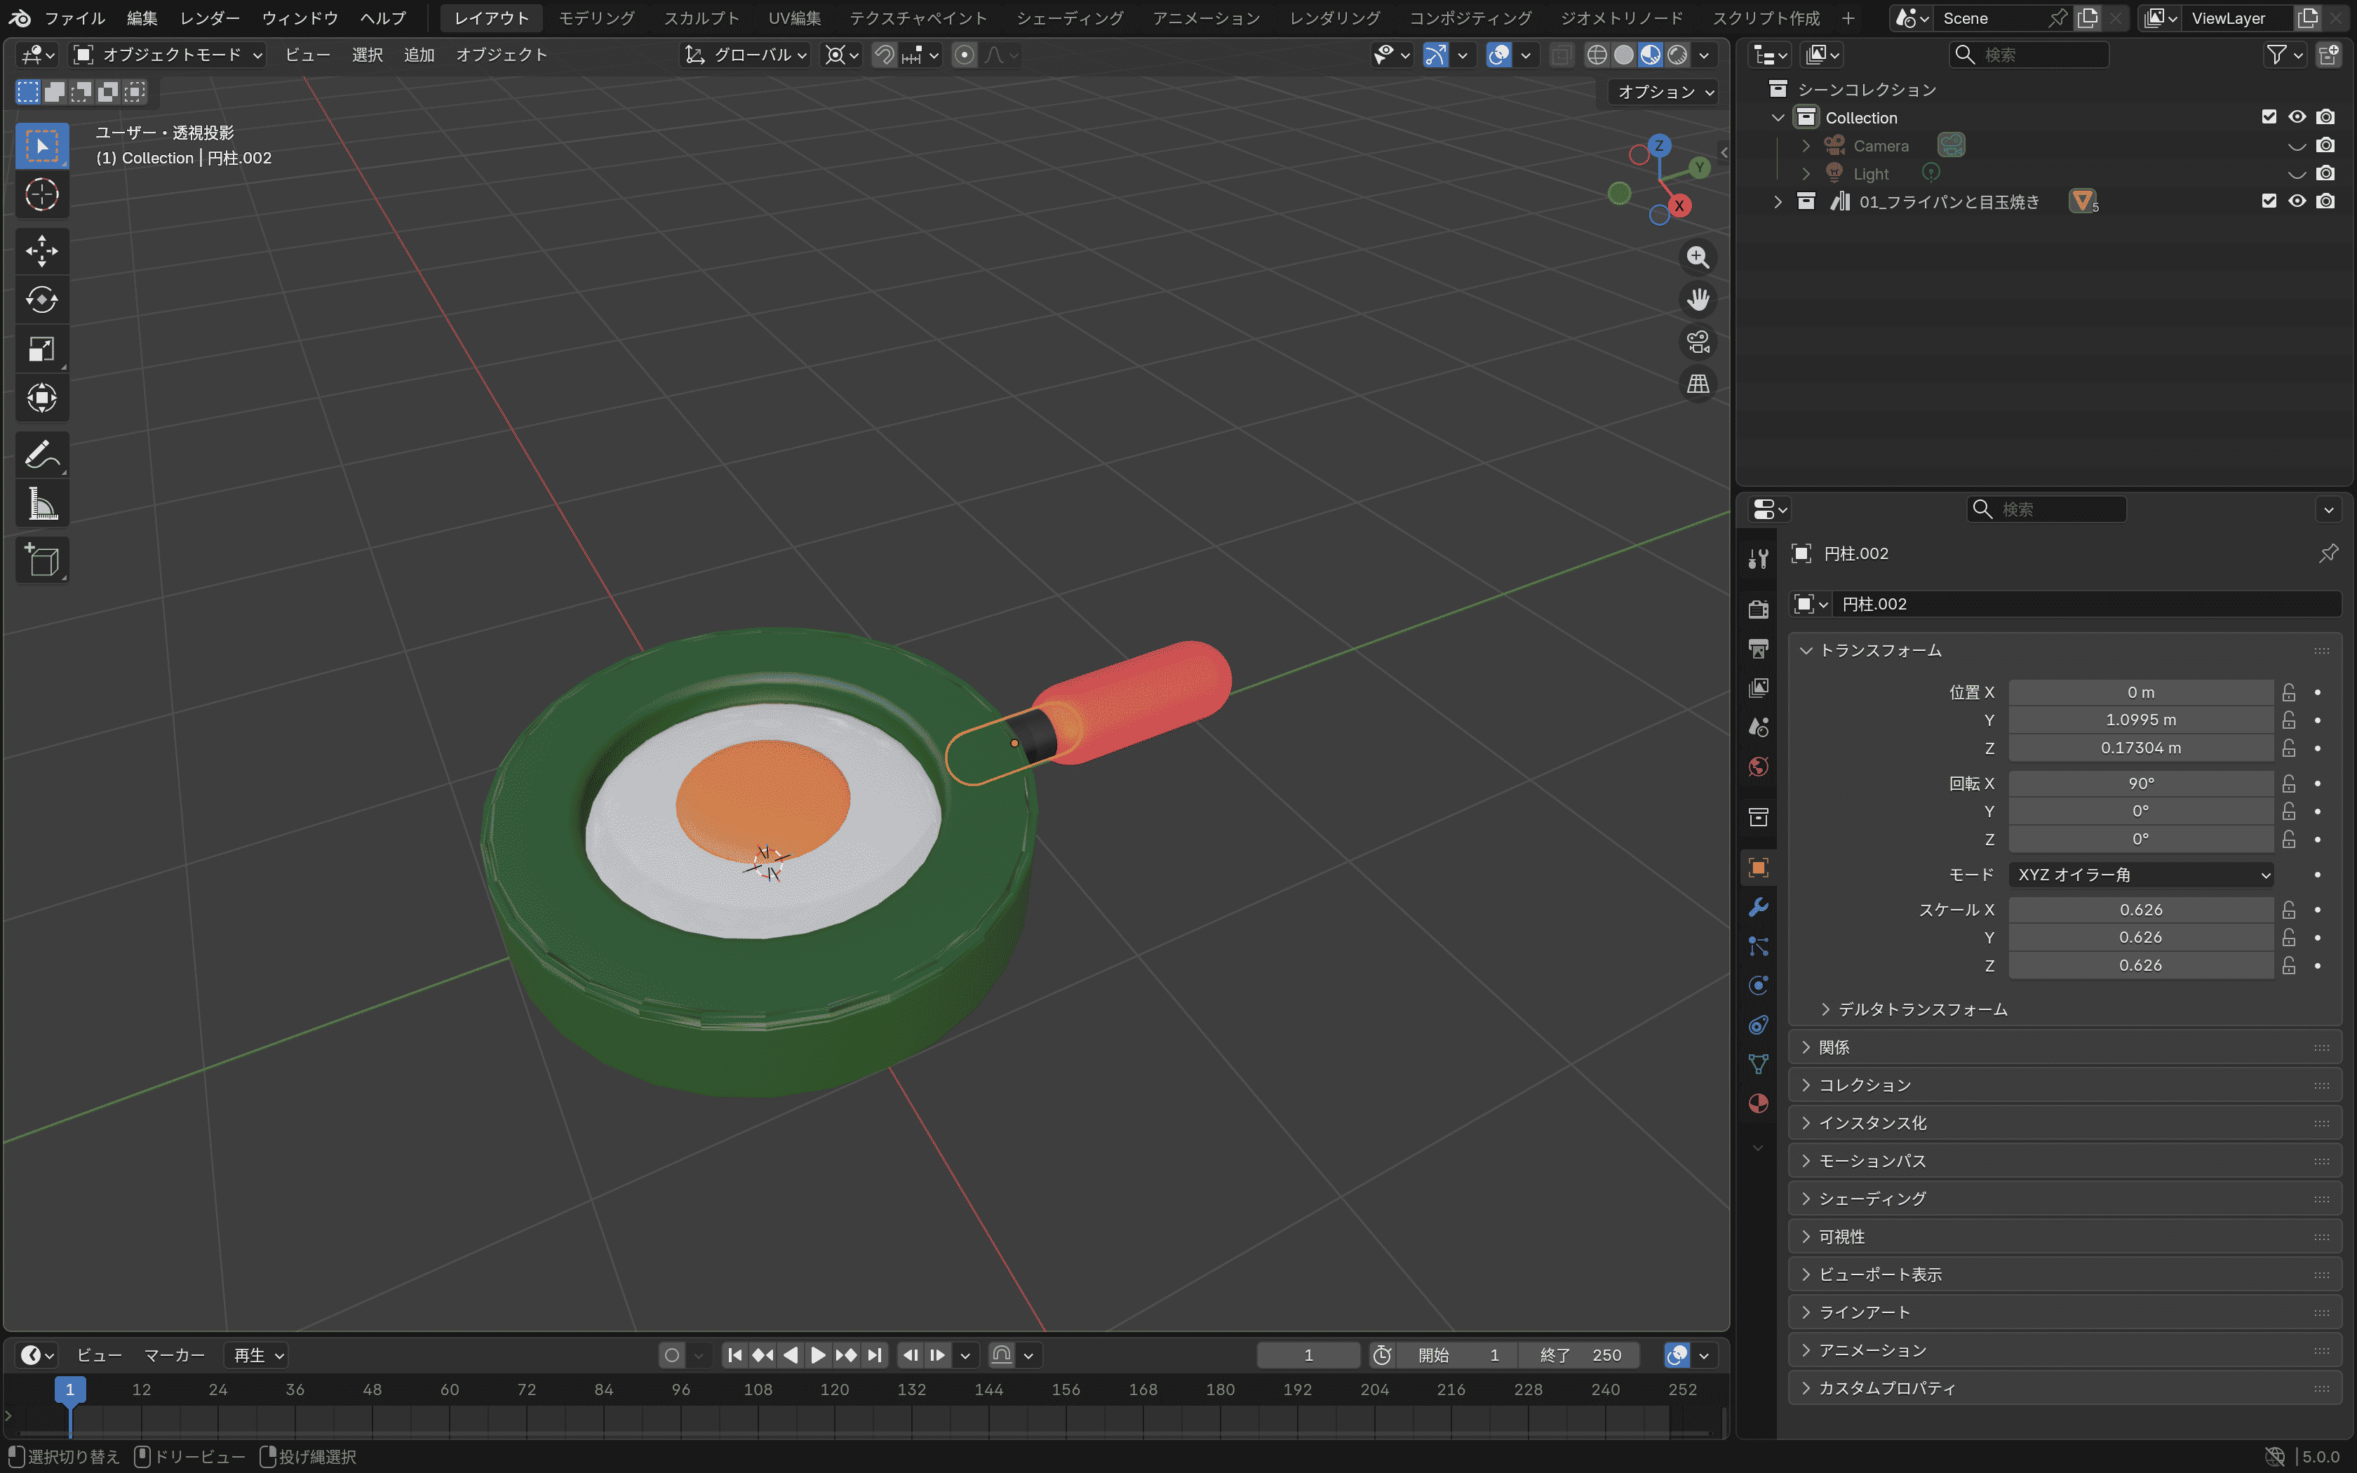Click the オブジェクト viewport menu
2357x1473 pixels.
[502, 55]
